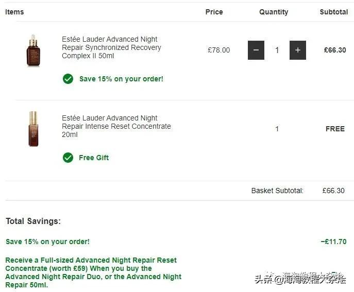
Task: Click the quantity value in first row
Action: pos(277,50)
